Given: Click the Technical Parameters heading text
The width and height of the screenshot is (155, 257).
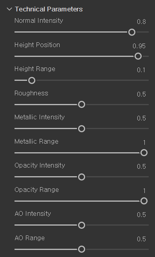Looking at the screenshot, I should tap(49, 9).
